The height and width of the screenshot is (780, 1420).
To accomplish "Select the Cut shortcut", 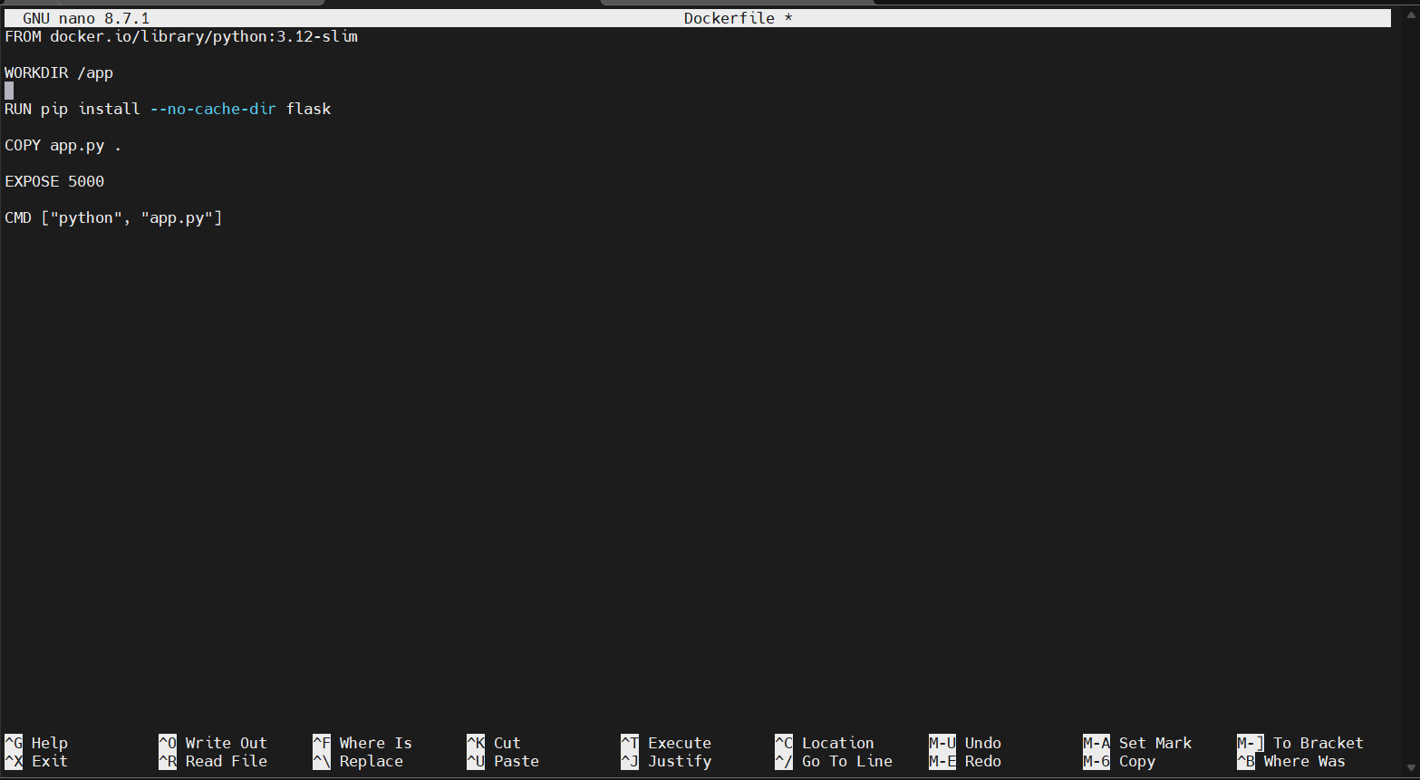I will point(494,743).
